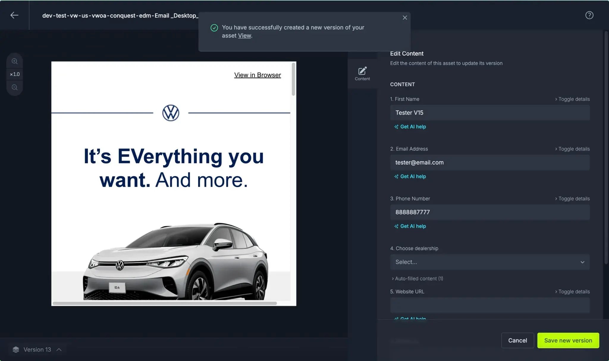Click the zoom out magnifier icon
Viewport: 609px width, 361px height.
(15, 87)
